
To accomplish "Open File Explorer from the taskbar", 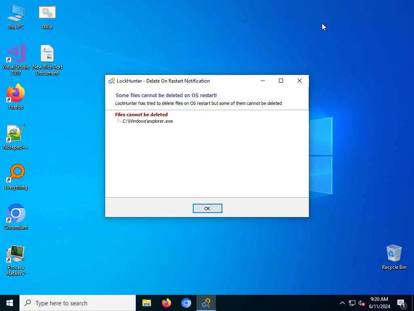I will click(x=146, y=303).
